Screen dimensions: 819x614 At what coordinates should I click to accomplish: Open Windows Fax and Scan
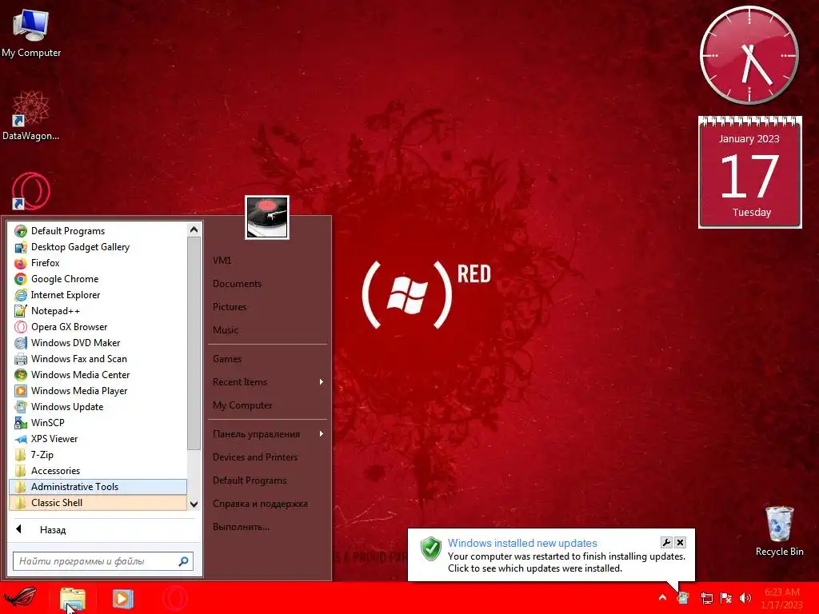[98, 359]
